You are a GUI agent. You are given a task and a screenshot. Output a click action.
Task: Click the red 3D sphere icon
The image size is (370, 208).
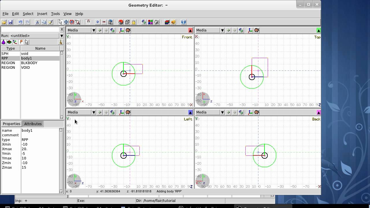(121, 22)
